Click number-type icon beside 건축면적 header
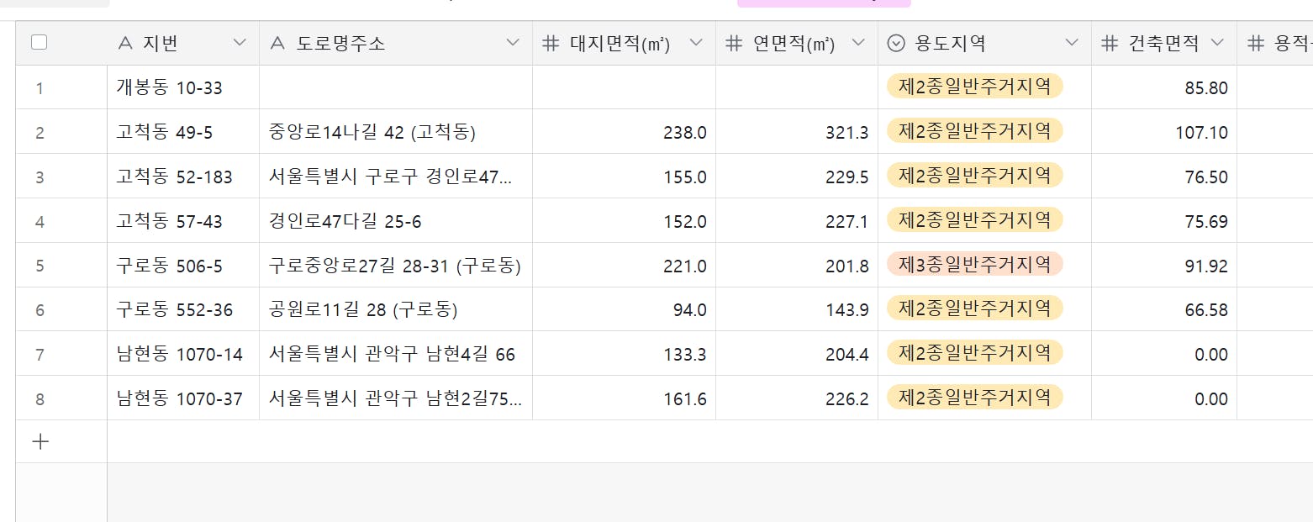Image resolution: width=1313 pixels, height=522 pixels. (1110, 44)
